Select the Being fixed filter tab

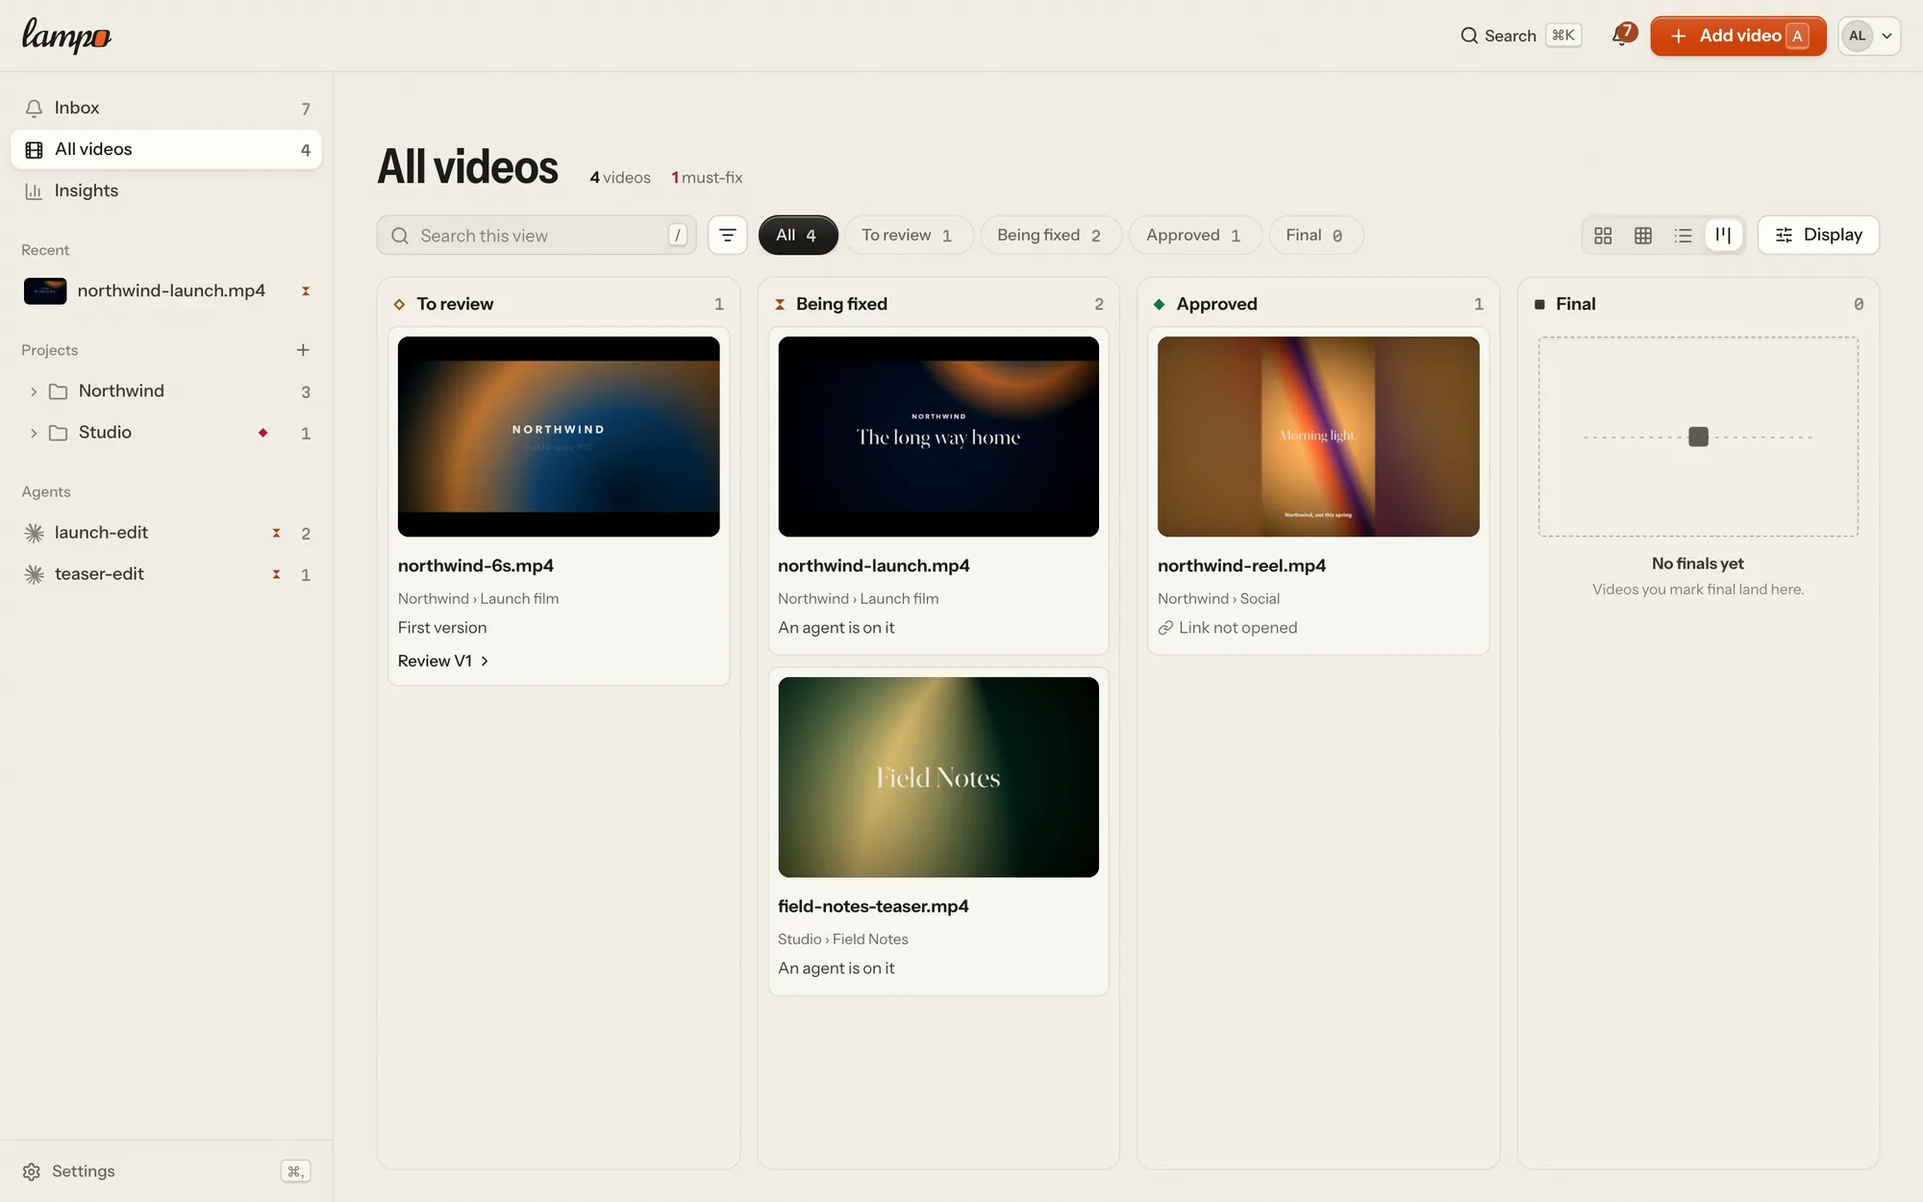pyautogui.click(x=1050, y=236)
